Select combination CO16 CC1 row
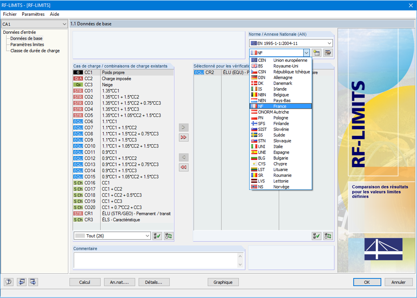Image resolution: width=417 pixels, height=298 pixels. point(123,183)
